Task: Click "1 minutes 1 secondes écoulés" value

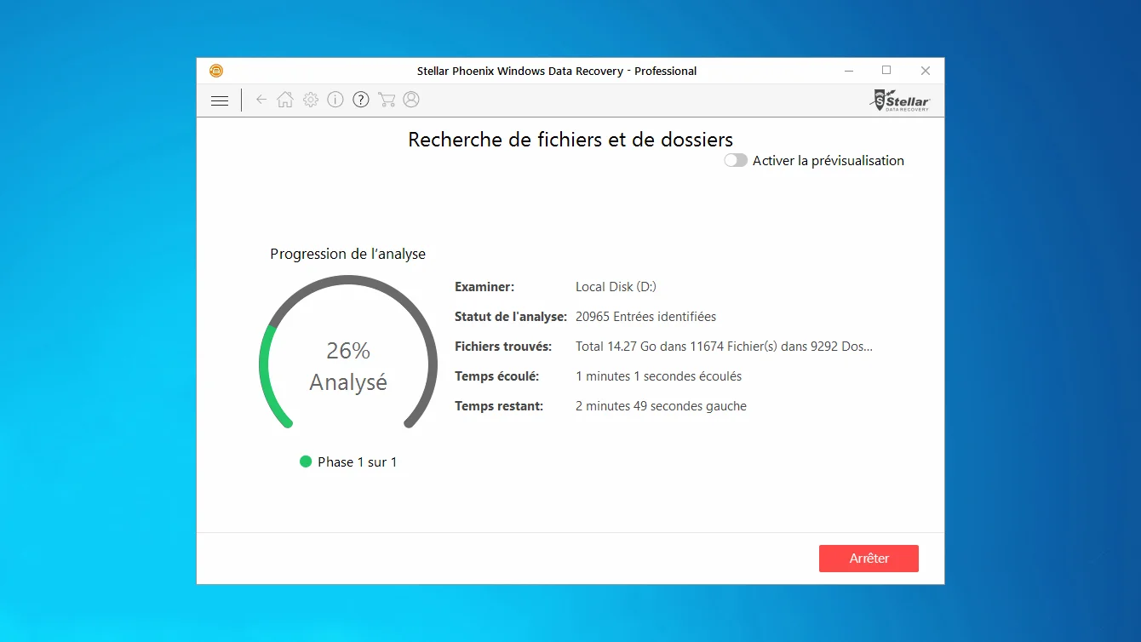Action: 658,376
